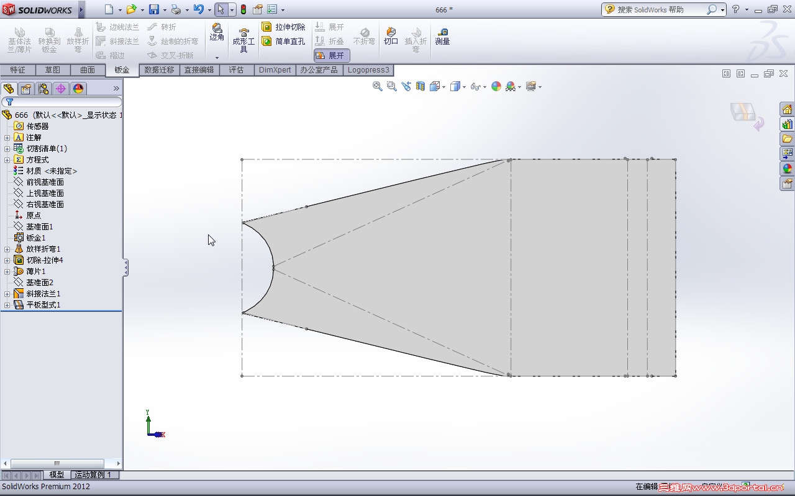Toggle the highlighted 展开 flatten button
Viewport: 795px width, 496px height.
pos(332,55)
